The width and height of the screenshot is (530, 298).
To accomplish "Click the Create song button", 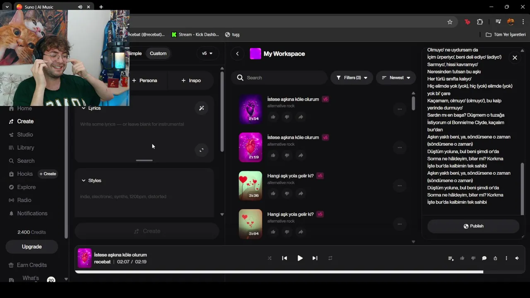I will (x=147, y=231).
